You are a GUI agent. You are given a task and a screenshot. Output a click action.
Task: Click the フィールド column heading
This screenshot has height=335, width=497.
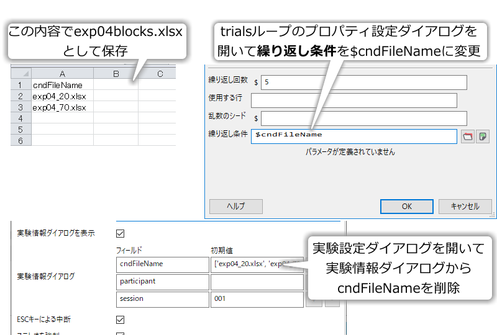pos(129,250)
